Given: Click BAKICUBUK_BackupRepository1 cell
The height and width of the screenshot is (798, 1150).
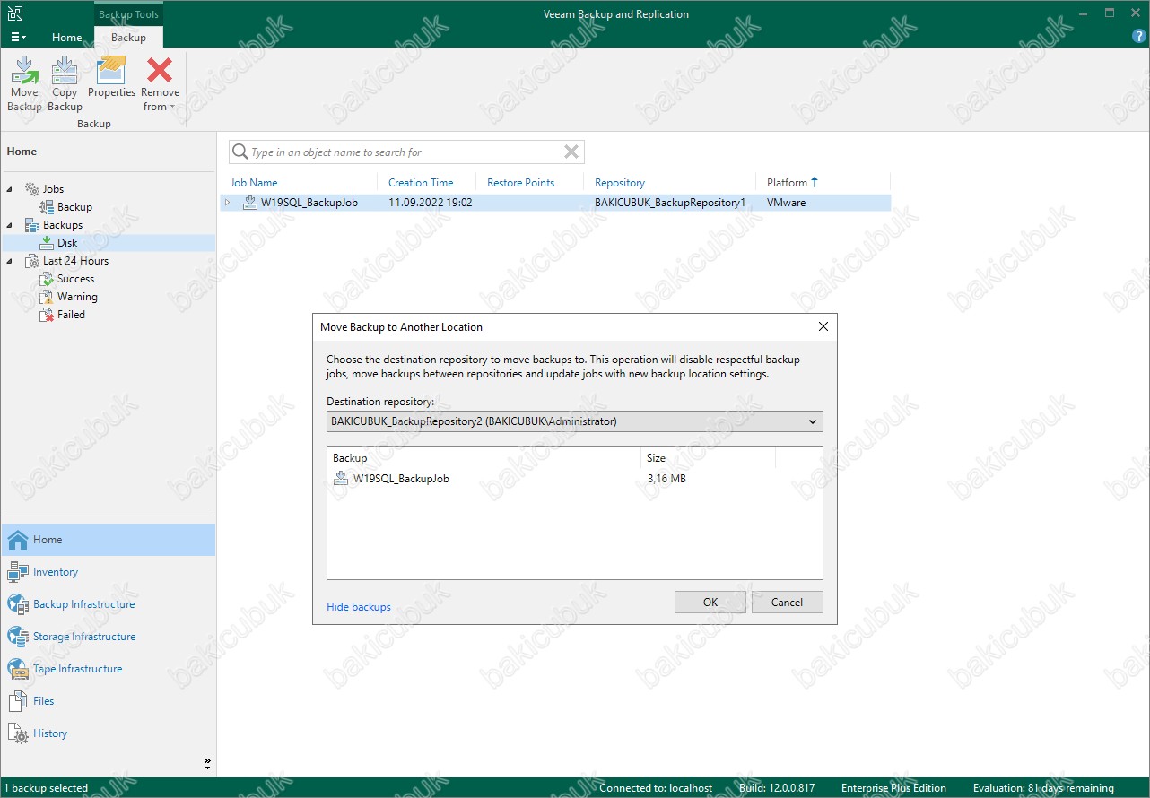Looking at the screenshot, I should click(670, 203).
